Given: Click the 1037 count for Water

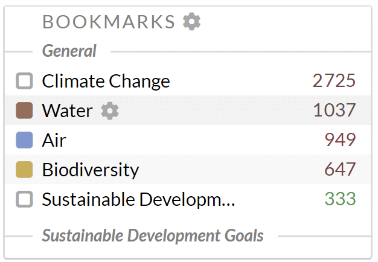Looking at the screenshot, I should (x=335, y=110).
